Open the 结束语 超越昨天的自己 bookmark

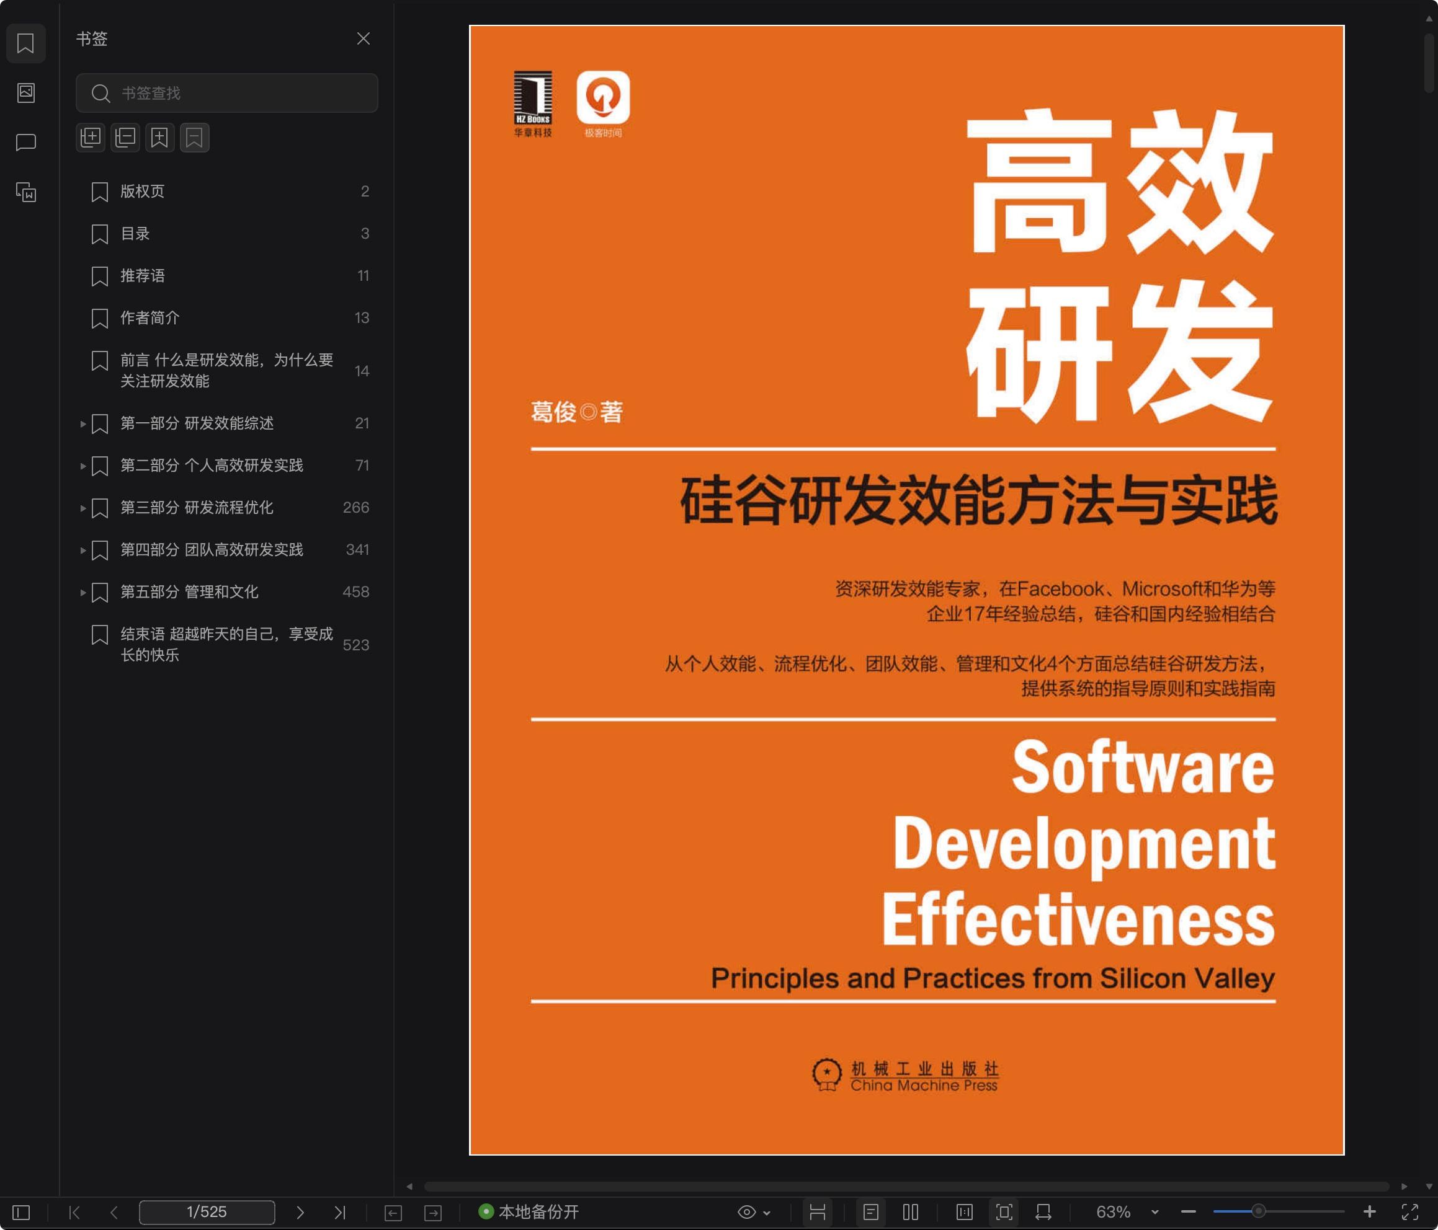click(227, 644)
